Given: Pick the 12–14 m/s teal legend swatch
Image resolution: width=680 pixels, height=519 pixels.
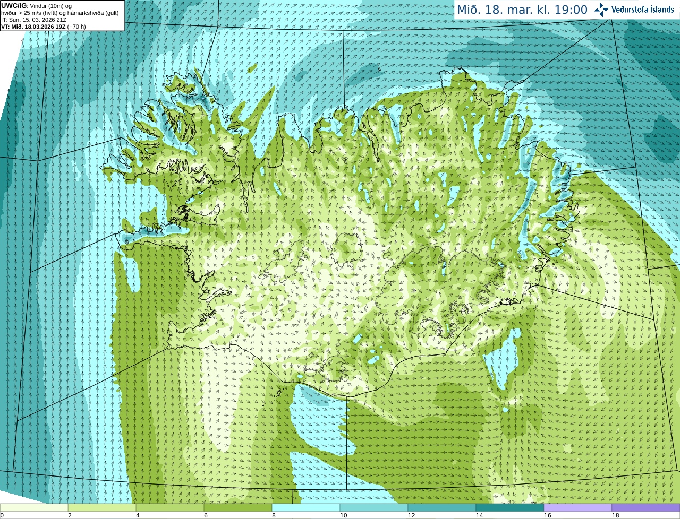Looking at the screenshot, I should pos(442,507).
